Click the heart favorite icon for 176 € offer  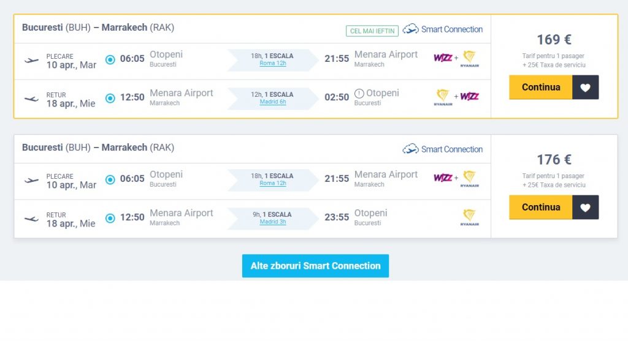pyautogui.click(x=585, y=207)
